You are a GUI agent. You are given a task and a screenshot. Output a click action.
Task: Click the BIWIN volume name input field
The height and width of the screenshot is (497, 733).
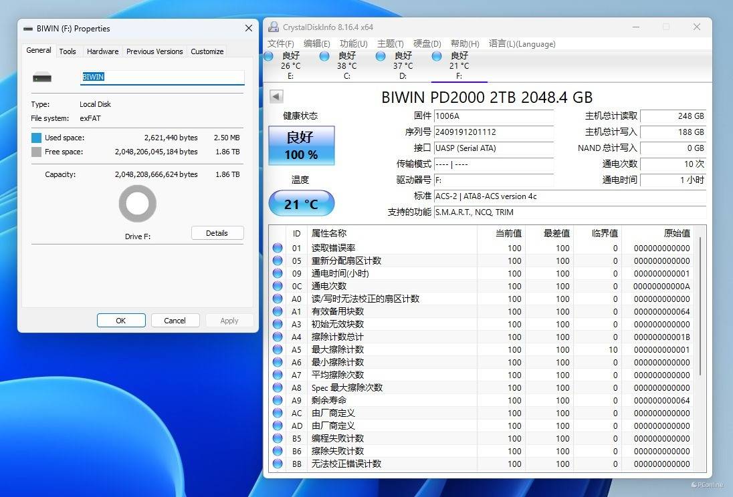tap(163, 77)
